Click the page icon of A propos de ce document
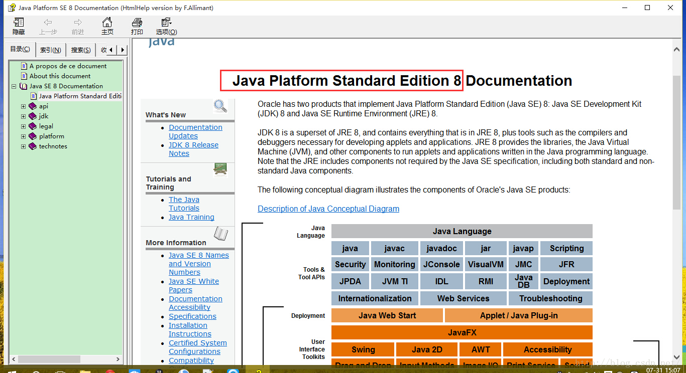The width and height of the screenshot is (686, 373). point(24,66)
